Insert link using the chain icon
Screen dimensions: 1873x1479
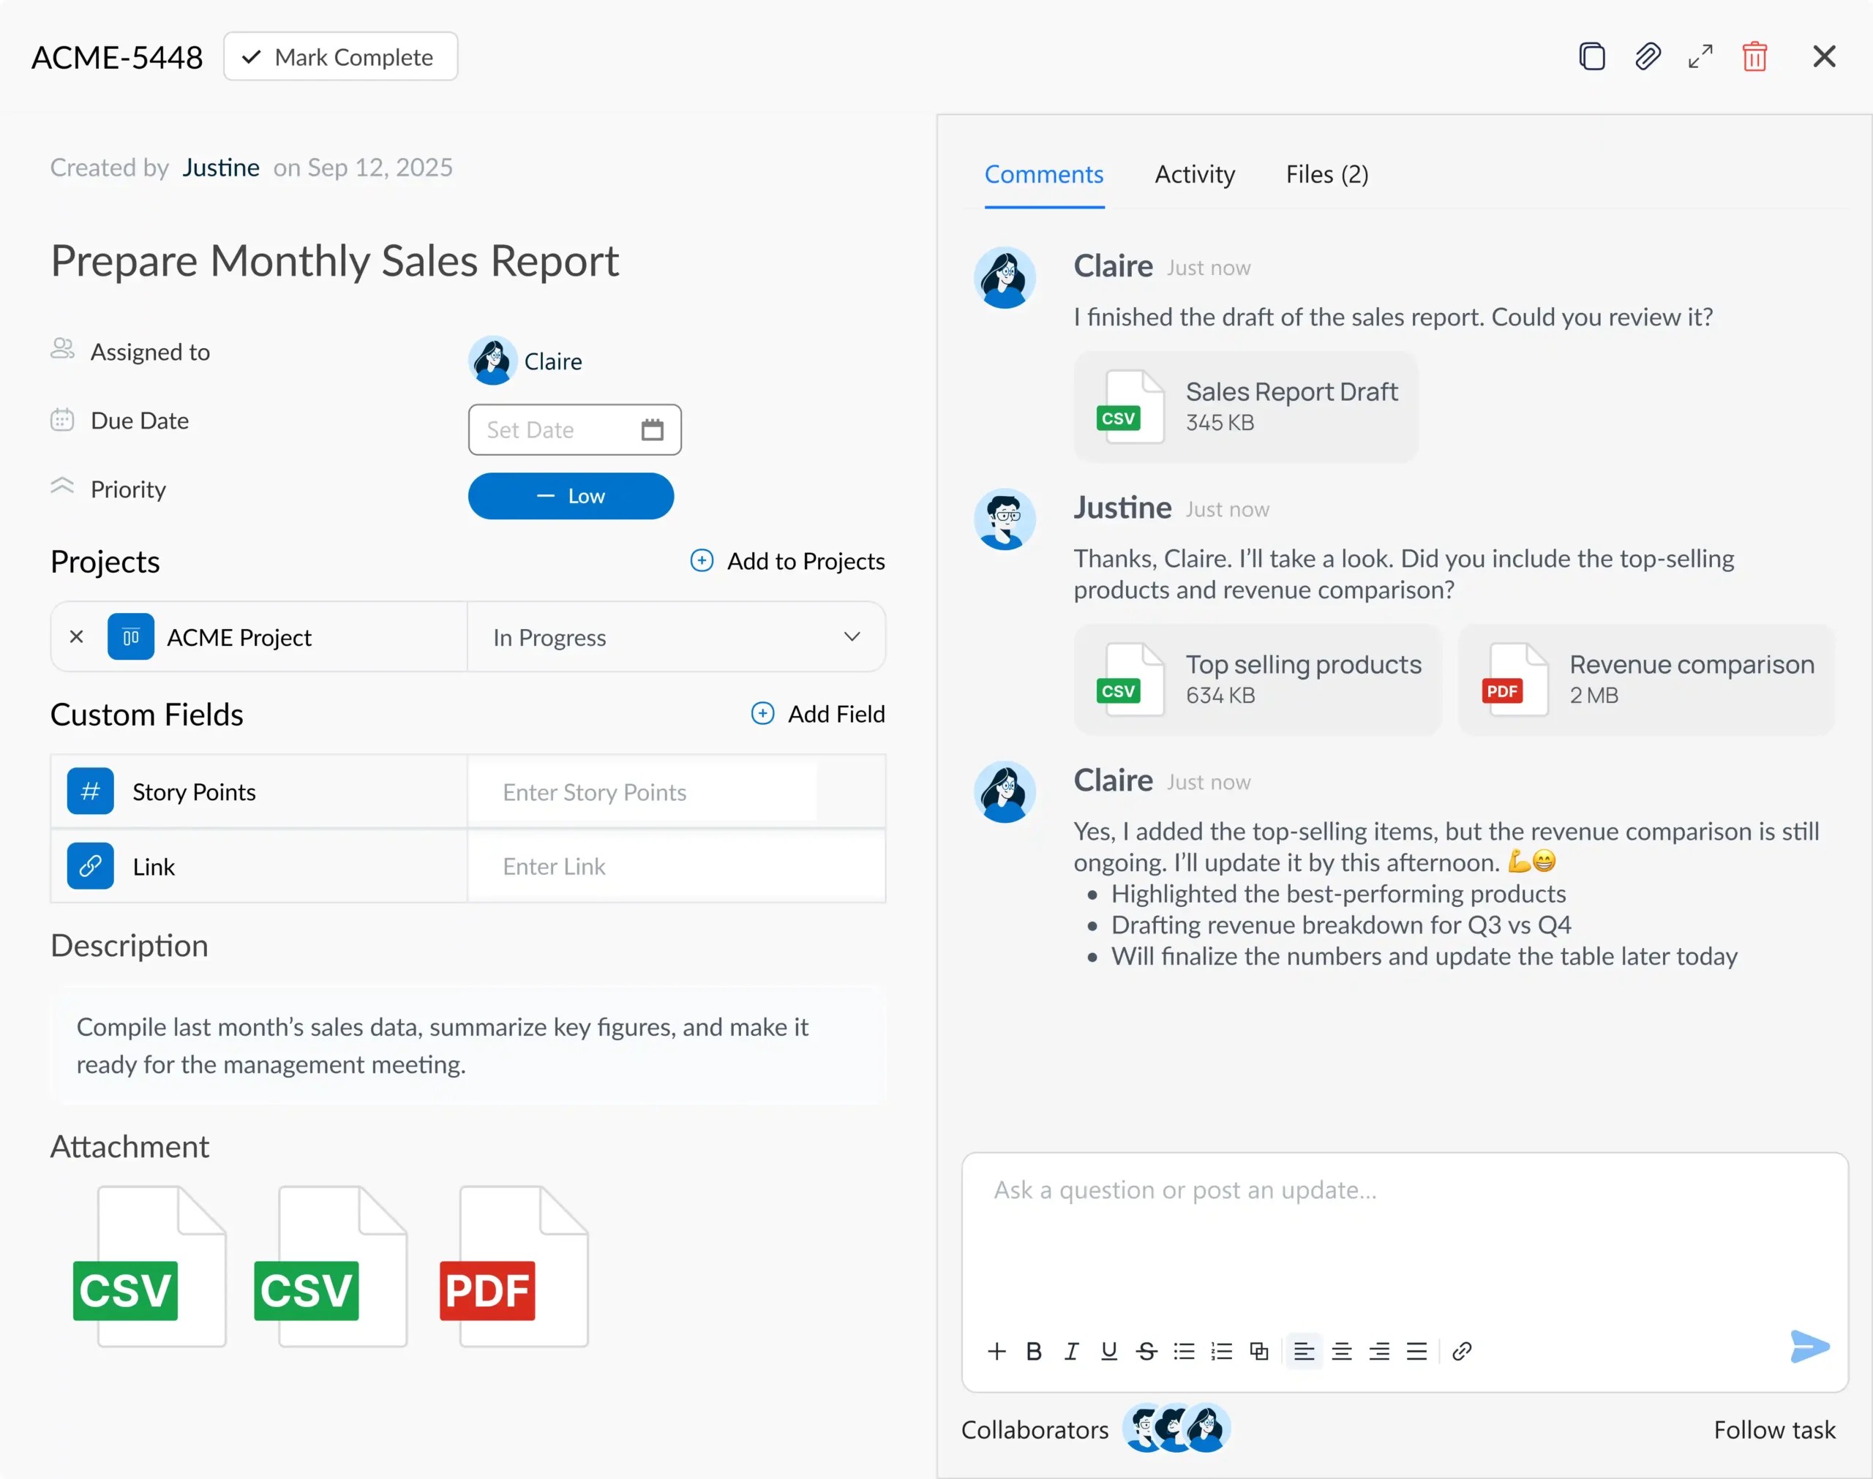(x=1462, y=1351)
